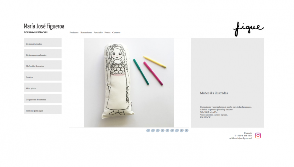The image size is (294, 167).
Task: Go to slide number 2
Action: click(x=153, y=131)
